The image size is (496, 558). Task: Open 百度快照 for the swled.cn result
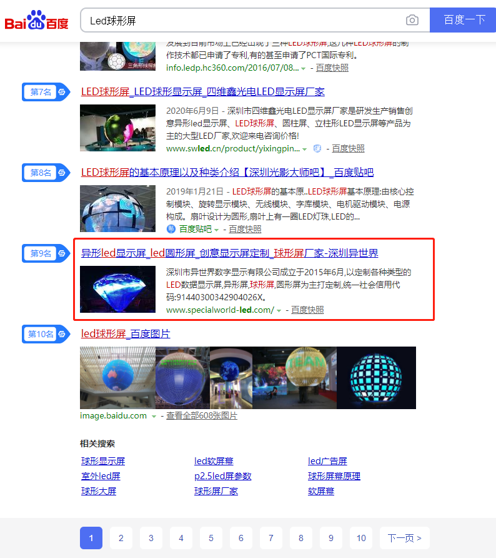(x=348, y=149)
